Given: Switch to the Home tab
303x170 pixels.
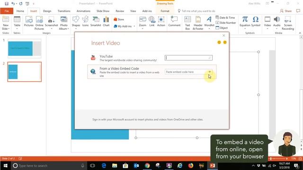Looking at the screenshot, I should (20, 11).
